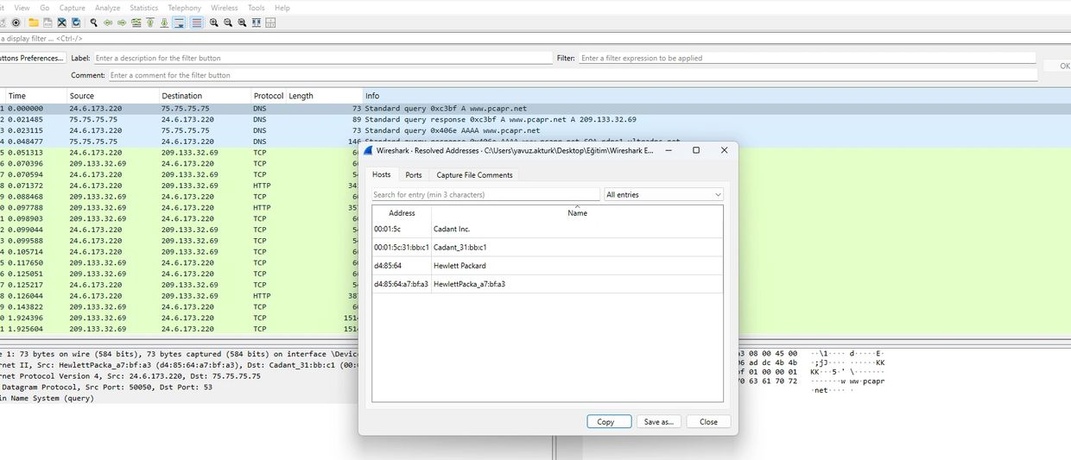Zoom in on packet text
This screenshot has height=460, width=1071.
(x=213, y=22)
